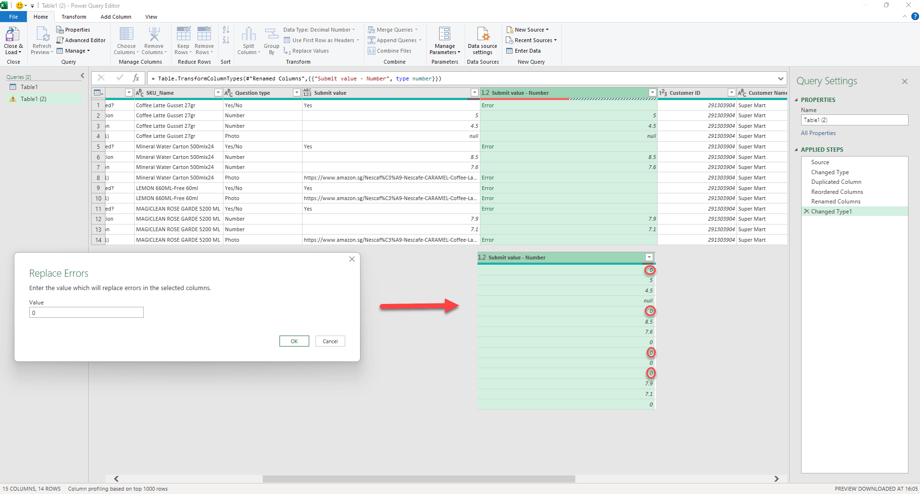
Task: Click OK in Replace Errors dialog
Action: click(x=294, y=341)
